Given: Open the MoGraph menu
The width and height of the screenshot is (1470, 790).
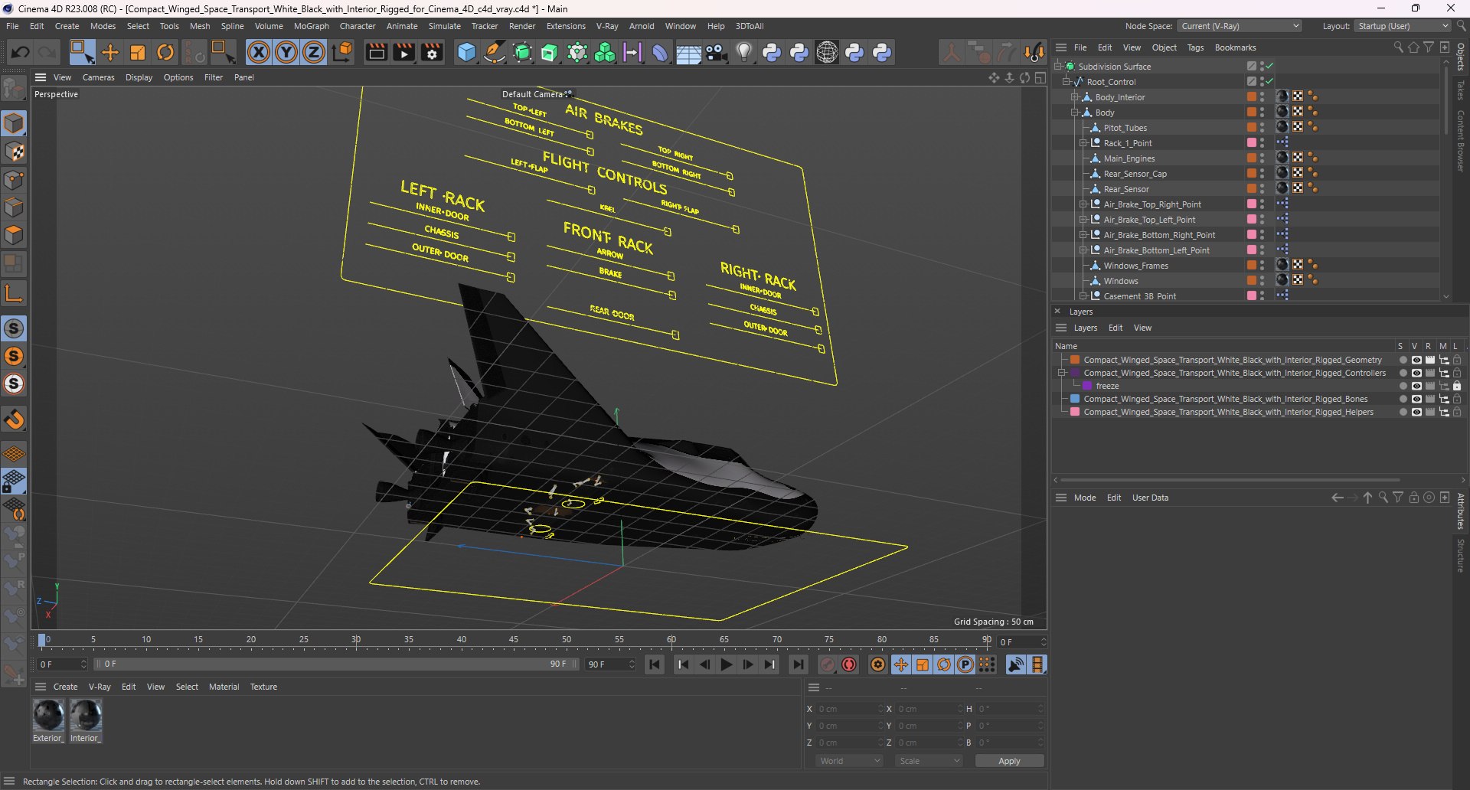Looking at the screenshot, I should [x=312, y=26].
